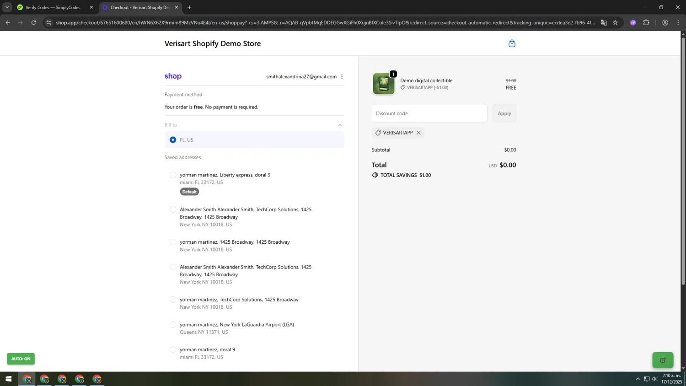Screen dimensions: 686x386
Task: Open account options three-dot menu
Action: click(x=342, y=76)
